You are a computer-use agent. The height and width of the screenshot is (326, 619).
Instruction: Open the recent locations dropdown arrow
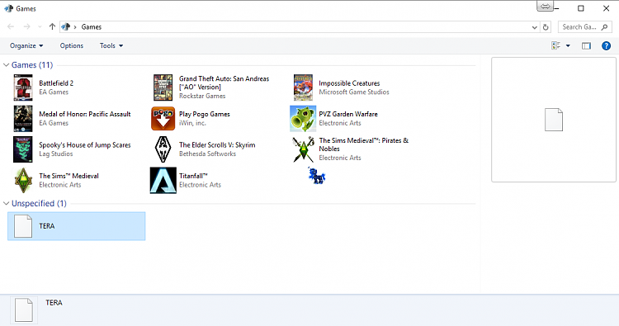pos(40,27)
